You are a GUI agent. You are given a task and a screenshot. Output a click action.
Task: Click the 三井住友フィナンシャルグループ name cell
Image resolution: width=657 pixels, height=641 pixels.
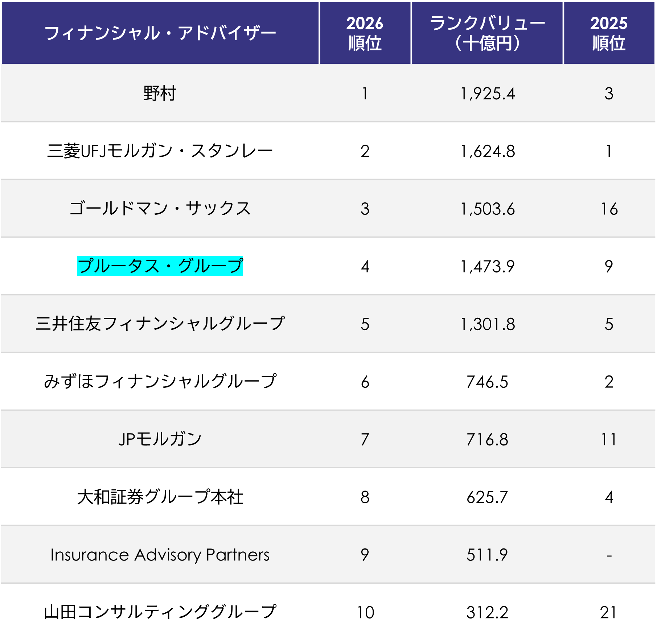coord(160,324)
